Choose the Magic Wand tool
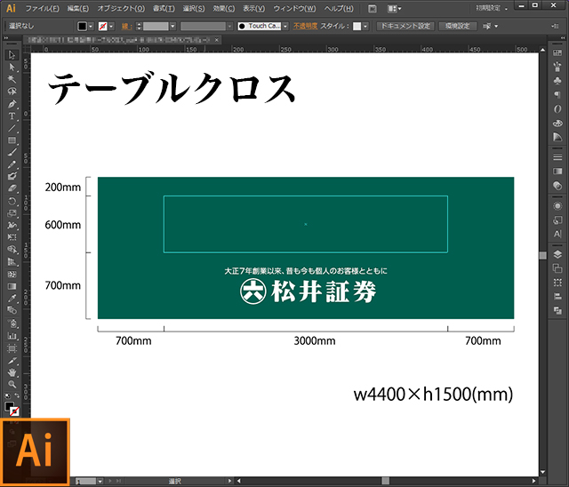 click(x=12, y=79)
